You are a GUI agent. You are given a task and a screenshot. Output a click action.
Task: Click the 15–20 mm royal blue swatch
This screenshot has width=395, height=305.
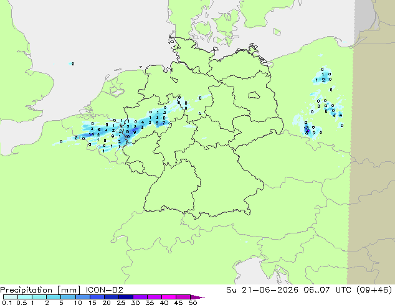pyautogui.click(x=97, y=297)
